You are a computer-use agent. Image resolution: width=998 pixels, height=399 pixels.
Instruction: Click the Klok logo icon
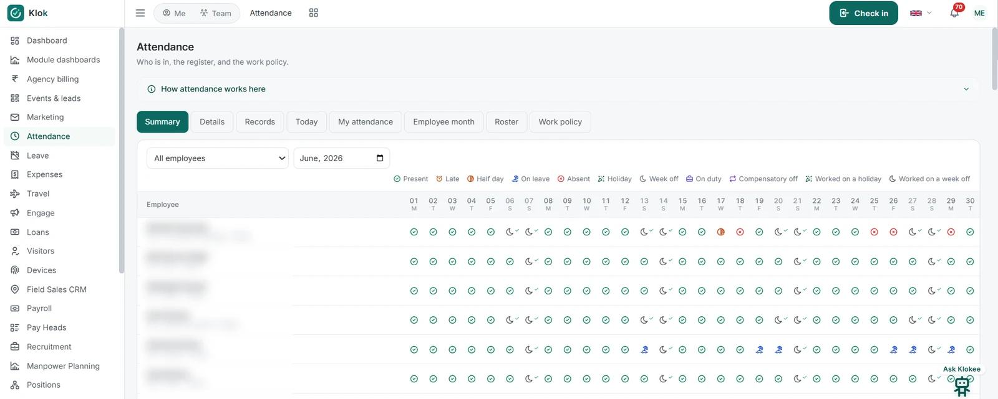point(16,13)
